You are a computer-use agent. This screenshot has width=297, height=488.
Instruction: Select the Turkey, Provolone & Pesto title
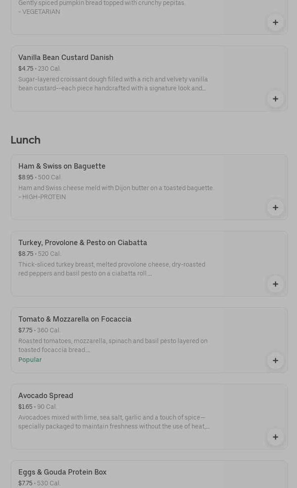pos(83,243)
